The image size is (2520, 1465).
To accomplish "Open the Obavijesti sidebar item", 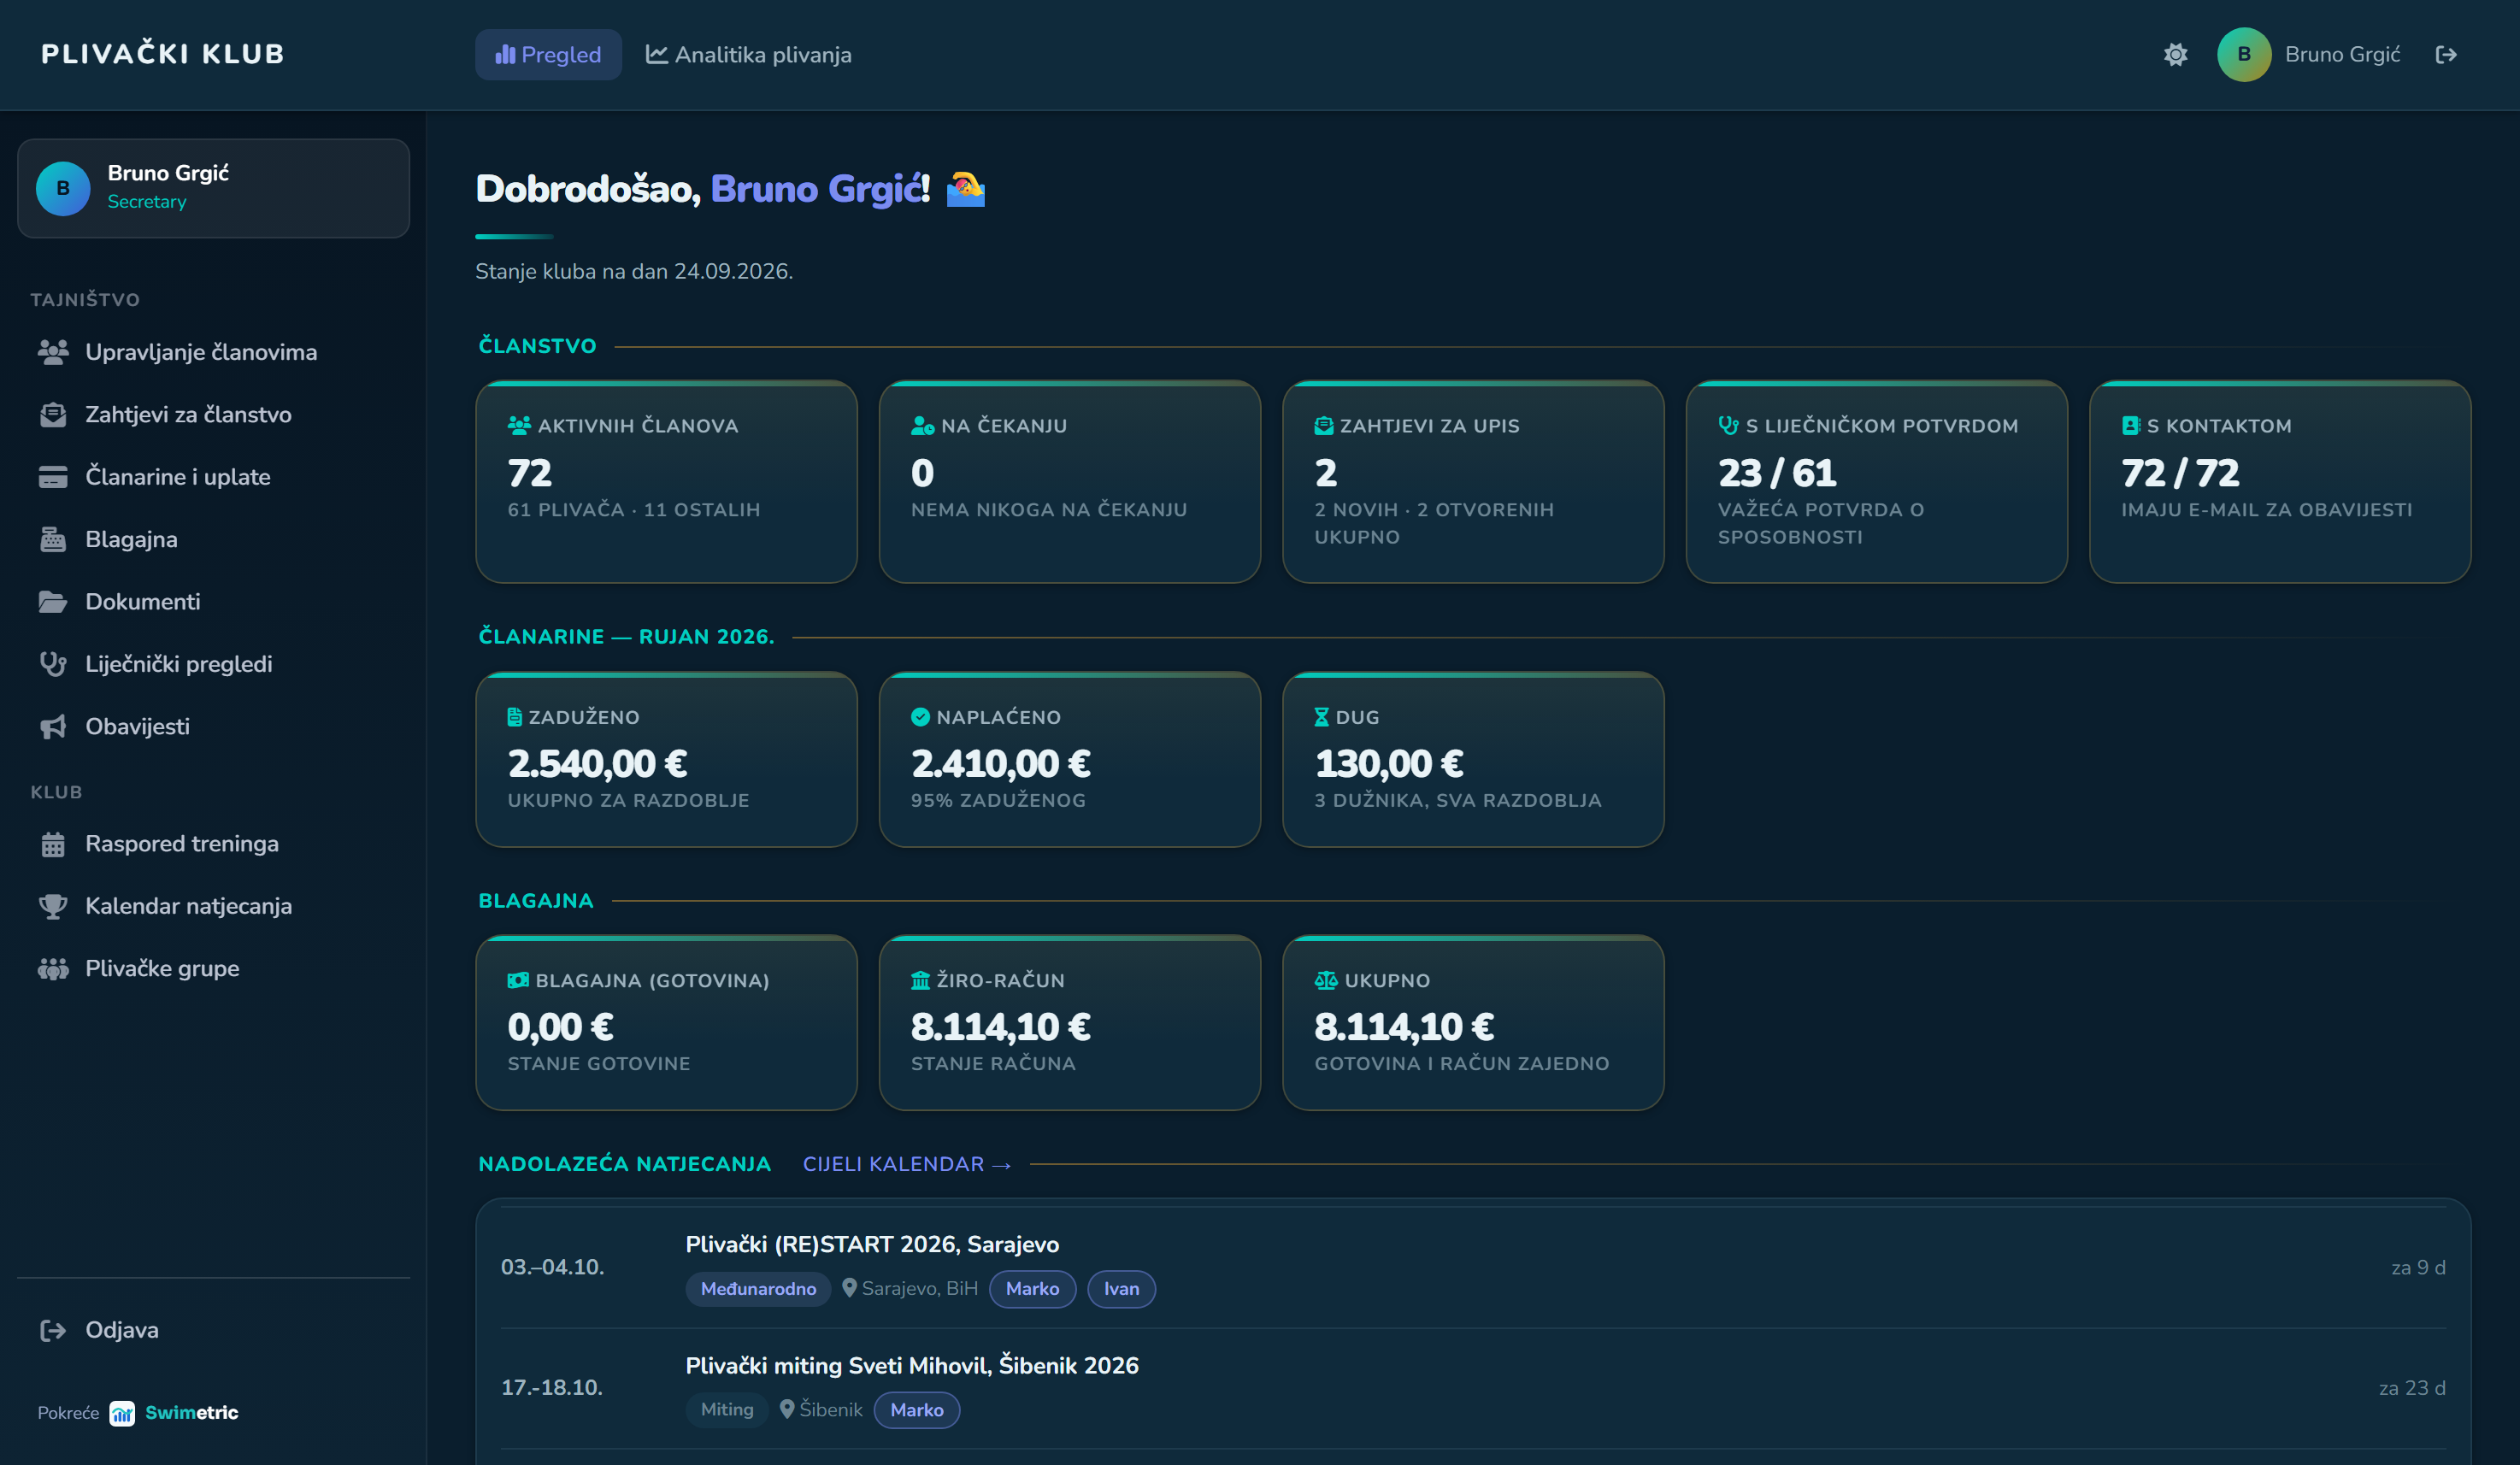I will (x=213, y=726).
